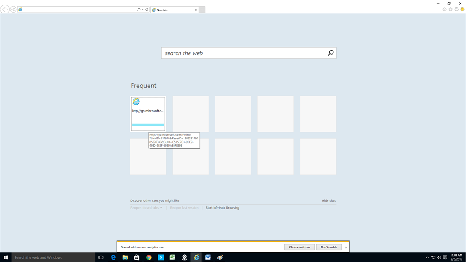
Task: Close the 'New tab' tab
Action: pos(196,10)
